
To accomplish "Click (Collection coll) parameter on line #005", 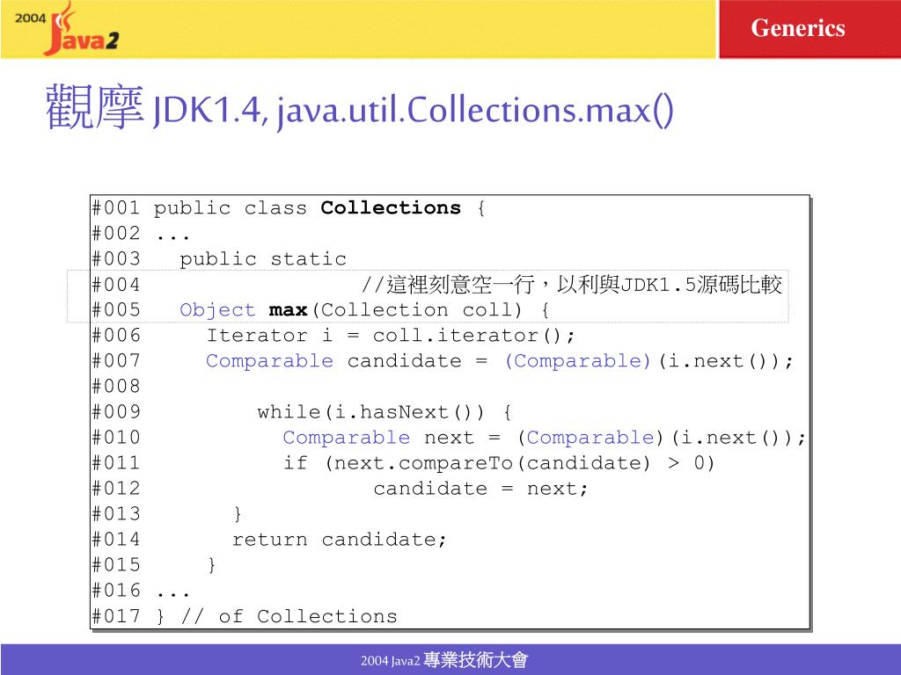I will point(417,310).
